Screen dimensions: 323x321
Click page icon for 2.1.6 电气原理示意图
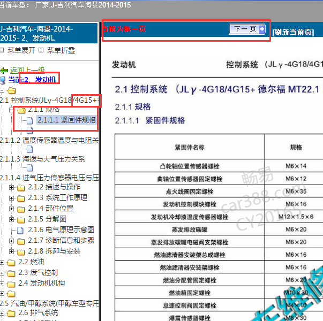tap(20, 230)
